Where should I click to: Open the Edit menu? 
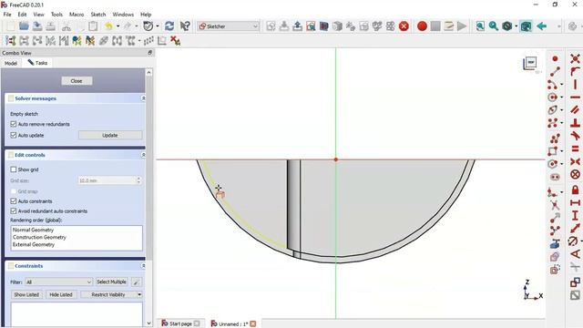point(22,15)
